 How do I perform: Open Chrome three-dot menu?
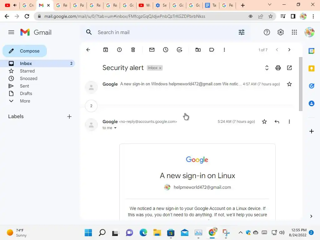click(x=313, y=16)
